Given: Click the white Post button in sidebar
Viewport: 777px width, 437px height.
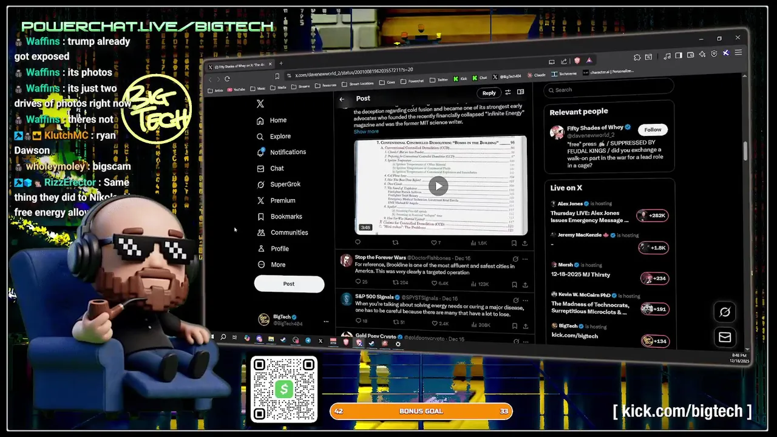Looking at the screenshot, I should pyautogui.click(x=289, y=283).
